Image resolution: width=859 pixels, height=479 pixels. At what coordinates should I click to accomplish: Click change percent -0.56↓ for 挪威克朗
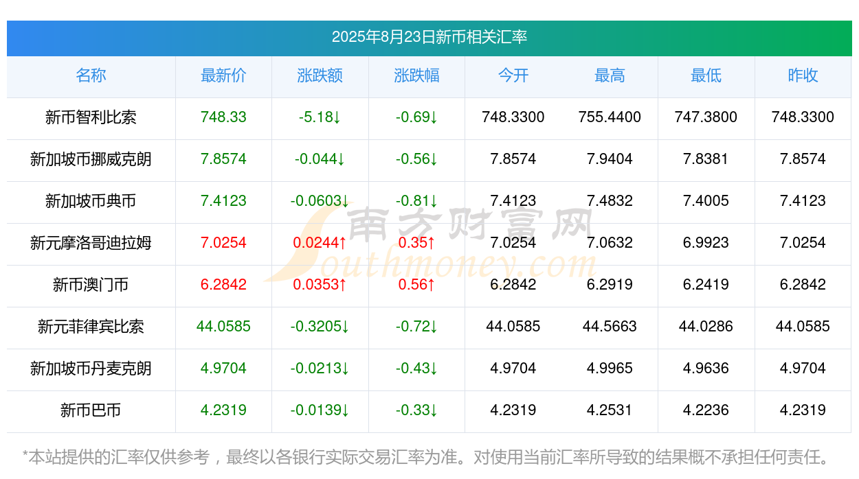[x=416, y=159]
